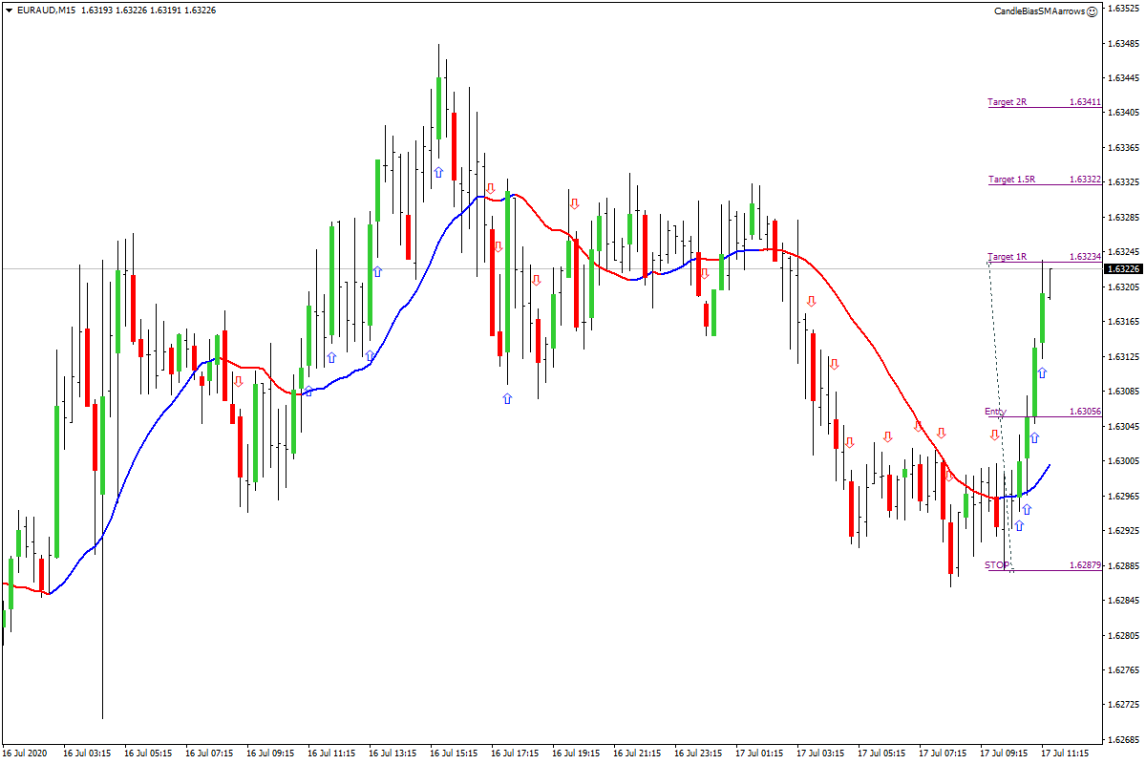This screenshot has width=1146, height=764.
Task: Click the 16 Jul 11:15 time label
Action: click(331, 753)
